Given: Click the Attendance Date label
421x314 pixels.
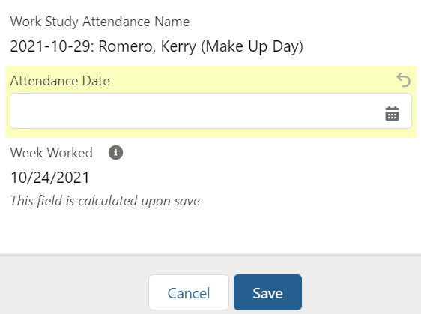Looking at the screenshot, I should 60,81.
